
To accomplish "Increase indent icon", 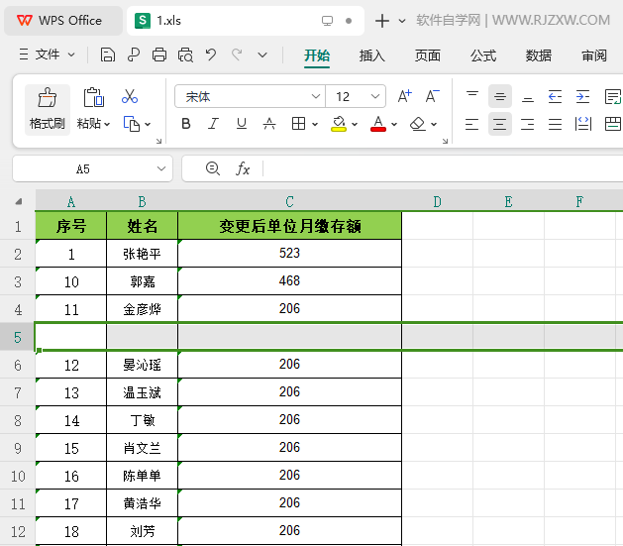I will point(582,96).
